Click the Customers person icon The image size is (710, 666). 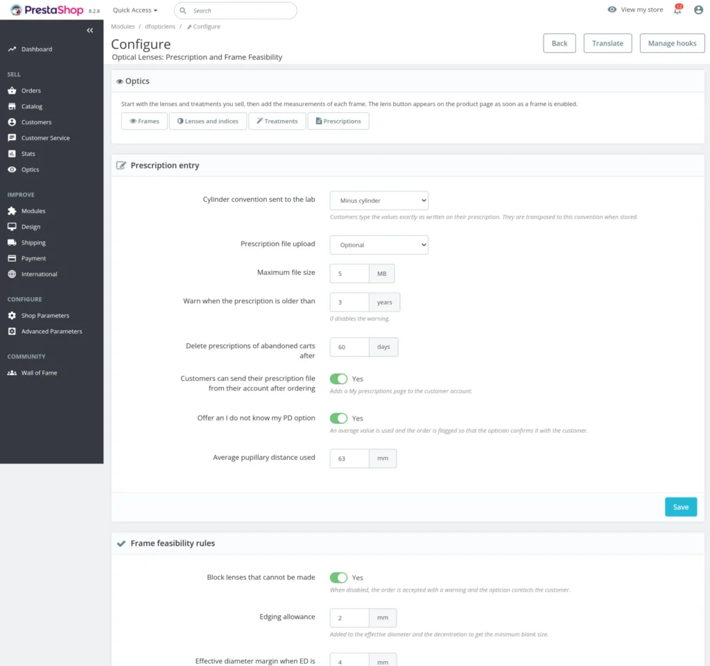tap(12, 122)
